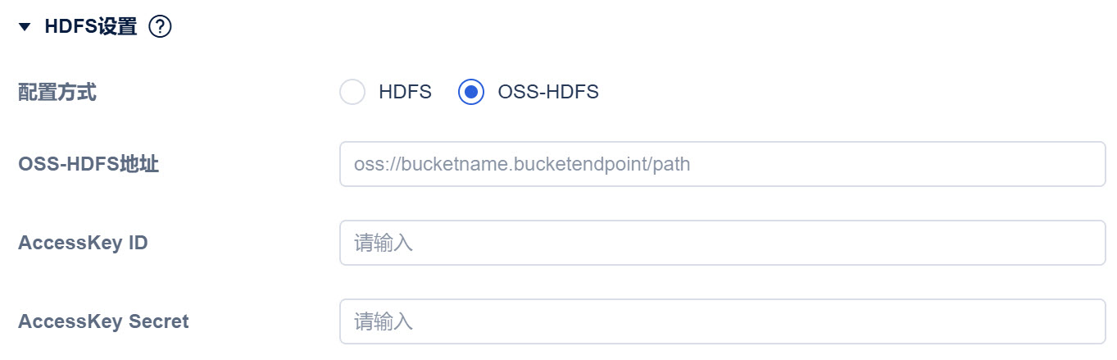Click into the AccessKey ID field

[x=722, y=243]
